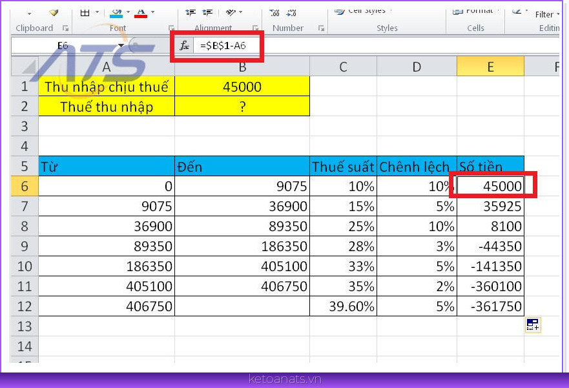Click the Borders icon in Font group
Screen dimensions: 569x388
click(x=85, y=13)
